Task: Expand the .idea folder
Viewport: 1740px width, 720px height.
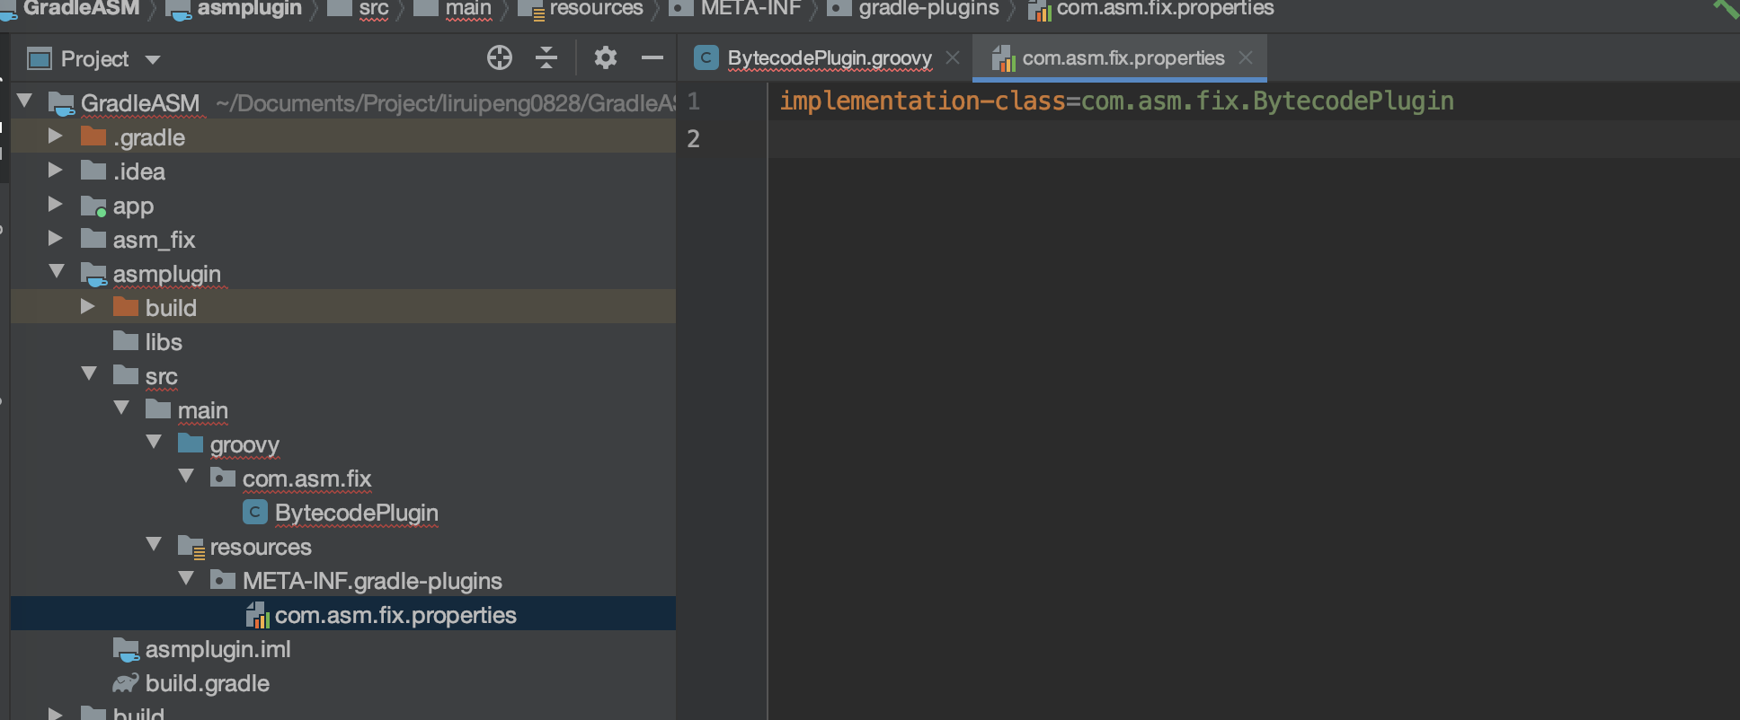Action: 56,170
